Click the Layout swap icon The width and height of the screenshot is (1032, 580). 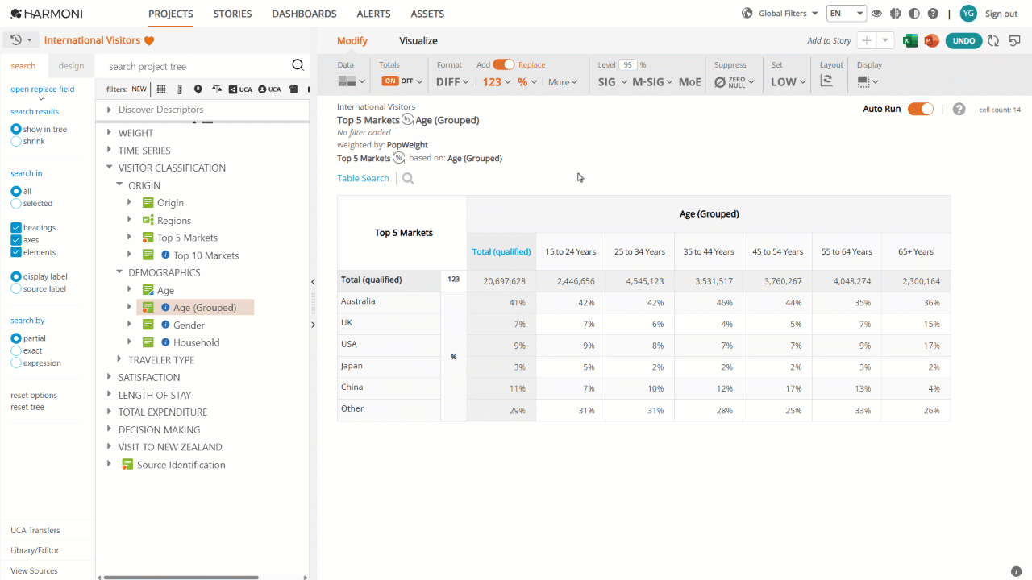click(826, 81)
